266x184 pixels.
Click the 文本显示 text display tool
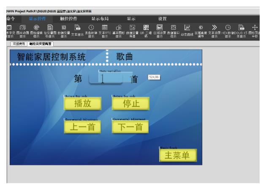coord(77,30)
